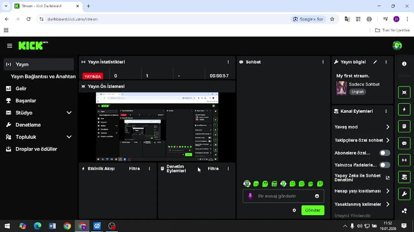Viewport: 414px width, 232px height.
Task: Toggle channel actions widget in right rail
Action: pyautogui.click(x=404, y=177)
